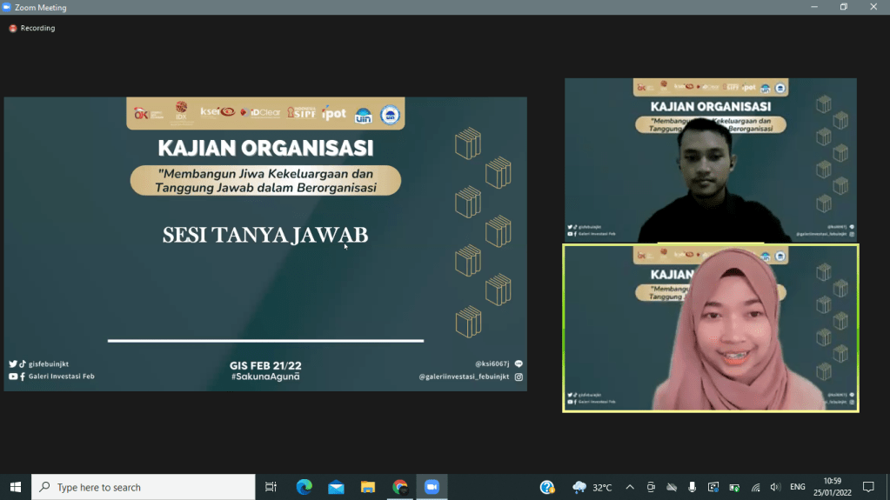Image resolution: width=890 pixels, height=500 pixels.
Task: Open Task View in the taskbar
Action: click(x=271, y=487)
